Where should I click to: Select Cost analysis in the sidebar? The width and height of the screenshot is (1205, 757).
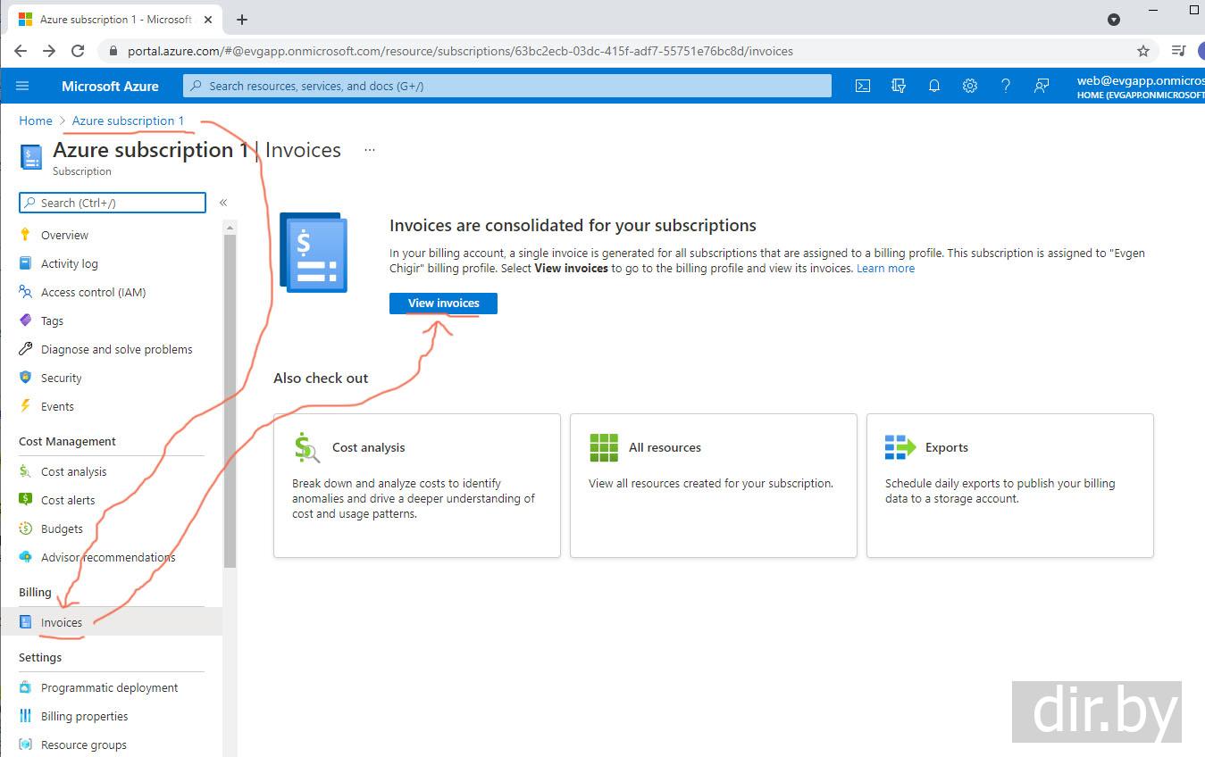tap(73, 471)
